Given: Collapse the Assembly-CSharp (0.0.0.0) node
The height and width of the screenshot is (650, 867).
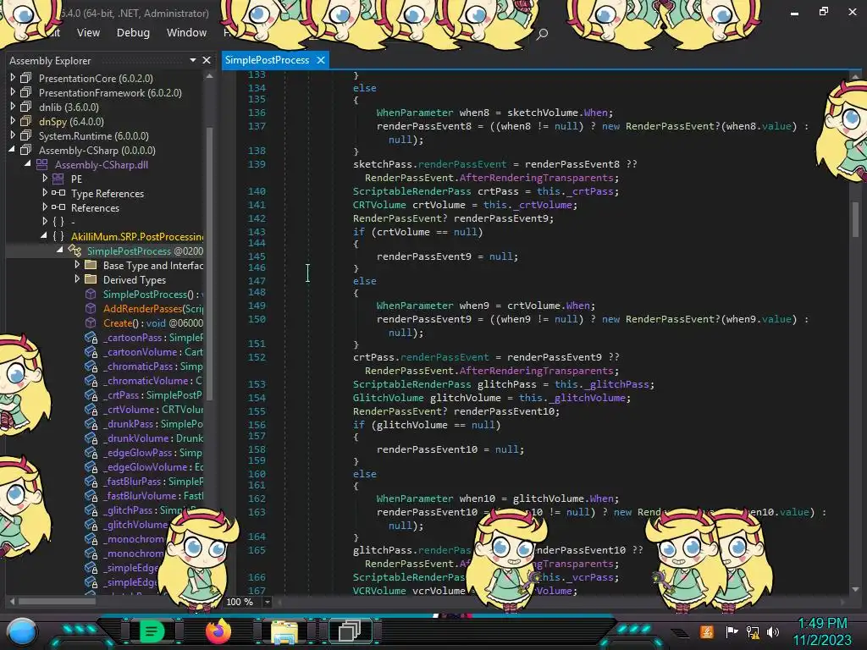Looking at the screenshot, I should click(12, 150).
